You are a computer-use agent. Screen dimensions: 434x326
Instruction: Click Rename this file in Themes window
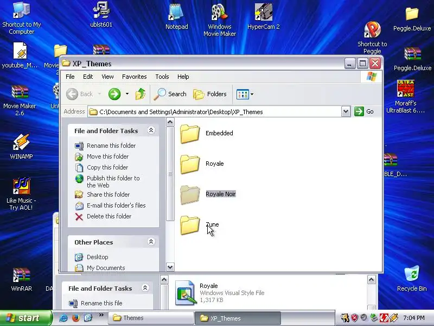95,303
